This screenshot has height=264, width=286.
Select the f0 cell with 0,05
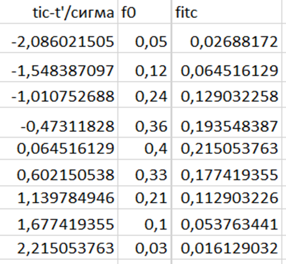pos(145,38)
